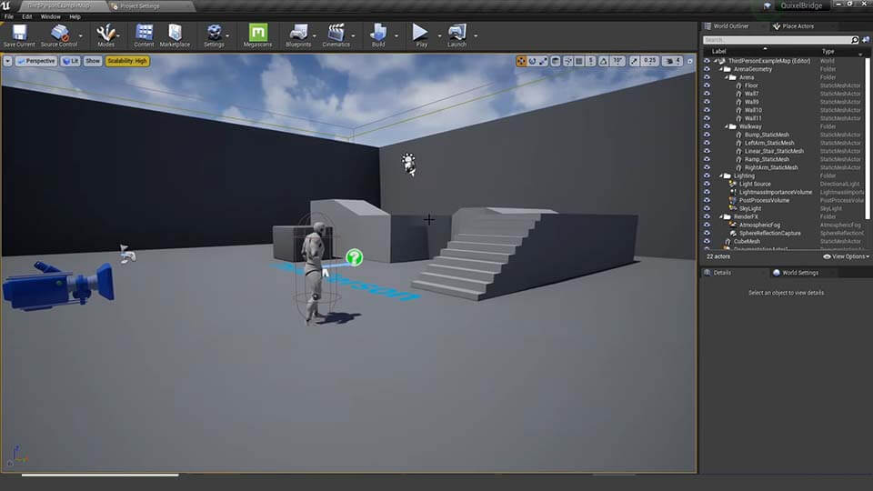This screenshot has height=491, width=873.
Task: Click the QuixelBridge title bar button
Action: tap(800, 5)
